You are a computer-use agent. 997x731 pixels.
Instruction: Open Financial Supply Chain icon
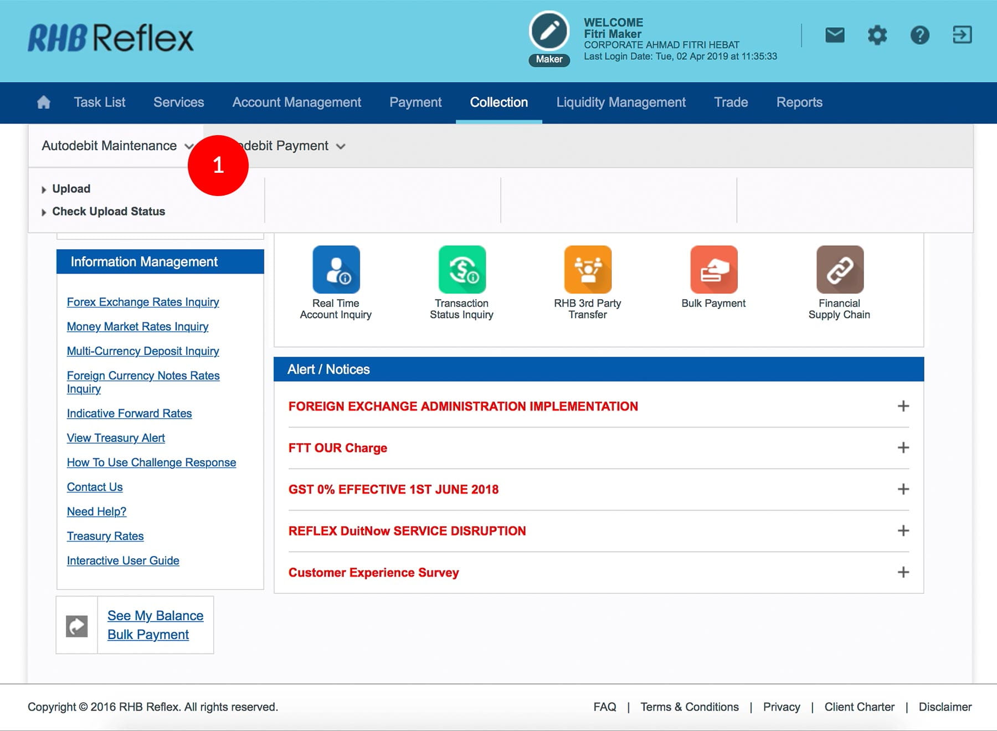point(840,270)
